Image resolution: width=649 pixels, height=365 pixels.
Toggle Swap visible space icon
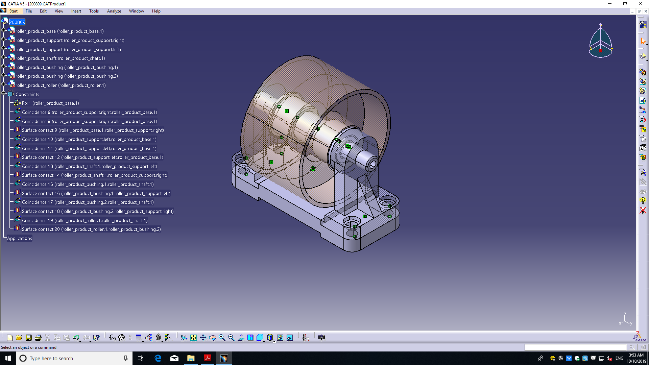click(290, 338)
